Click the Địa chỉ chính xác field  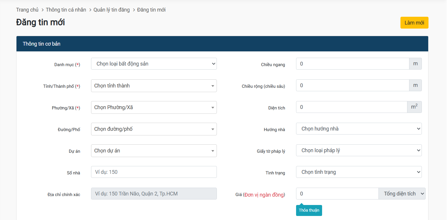[x=154, y=194]
